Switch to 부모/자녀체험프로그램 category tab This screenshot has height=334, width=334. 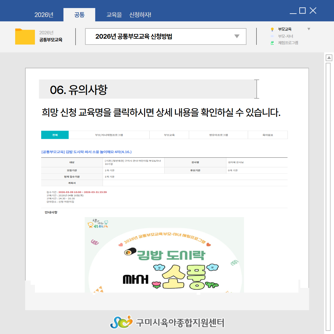(109, 135)
